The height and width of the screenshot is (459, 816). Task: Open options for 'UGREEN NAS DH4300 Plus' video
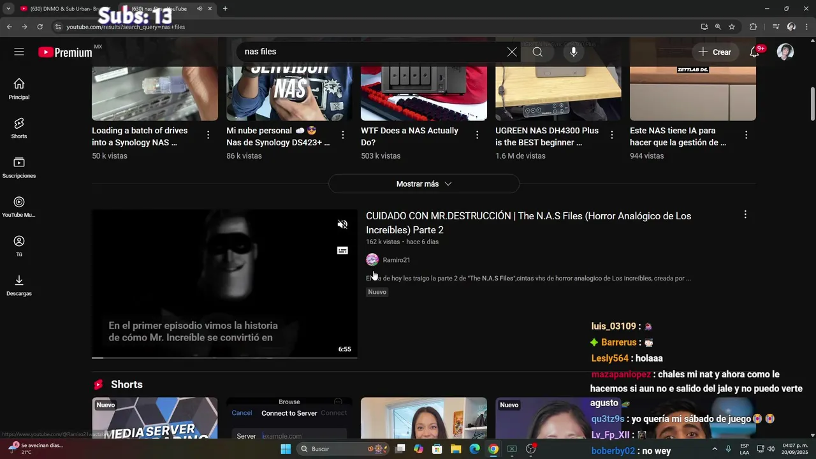612,135
